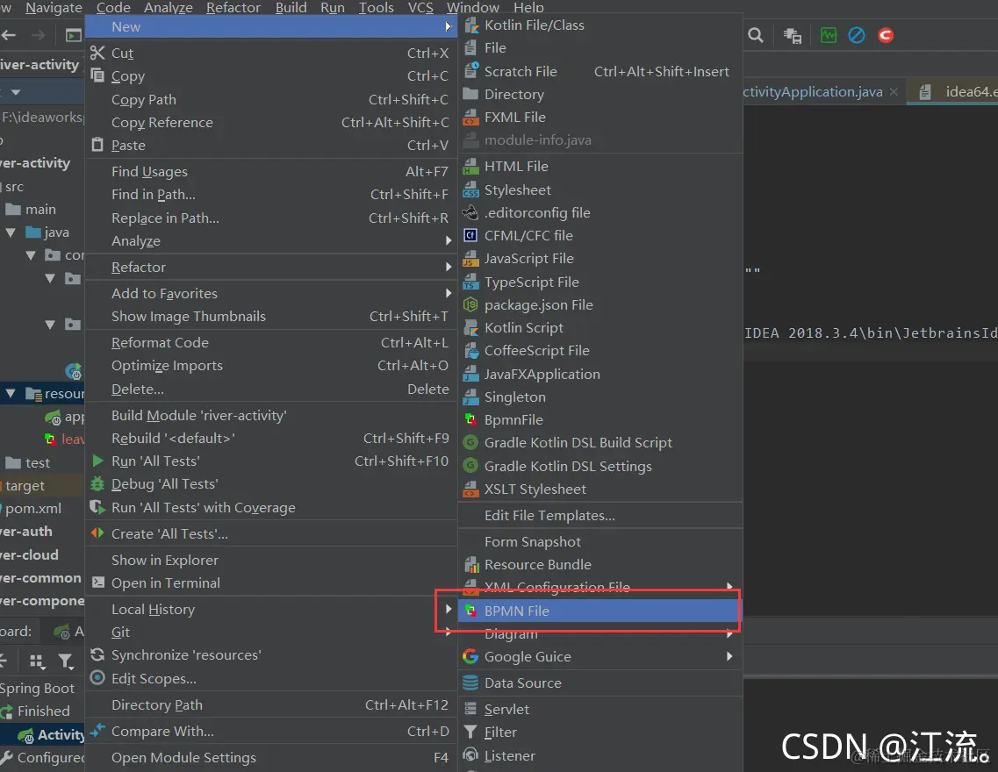Click Edit File Templates... entry
998x772 pixels.
click(x=600, y=516)
